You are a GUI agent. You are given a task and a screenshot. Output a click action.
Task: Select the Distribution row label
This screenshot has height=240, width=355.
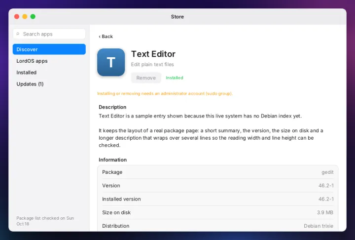(x=116, y=226)
